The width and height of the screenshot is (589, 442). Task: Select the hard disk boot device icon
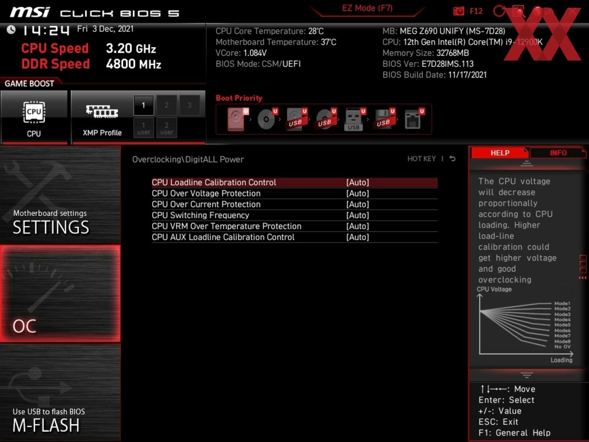pos(236,119)
